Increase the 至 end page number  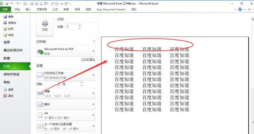(x=82, y=83)
